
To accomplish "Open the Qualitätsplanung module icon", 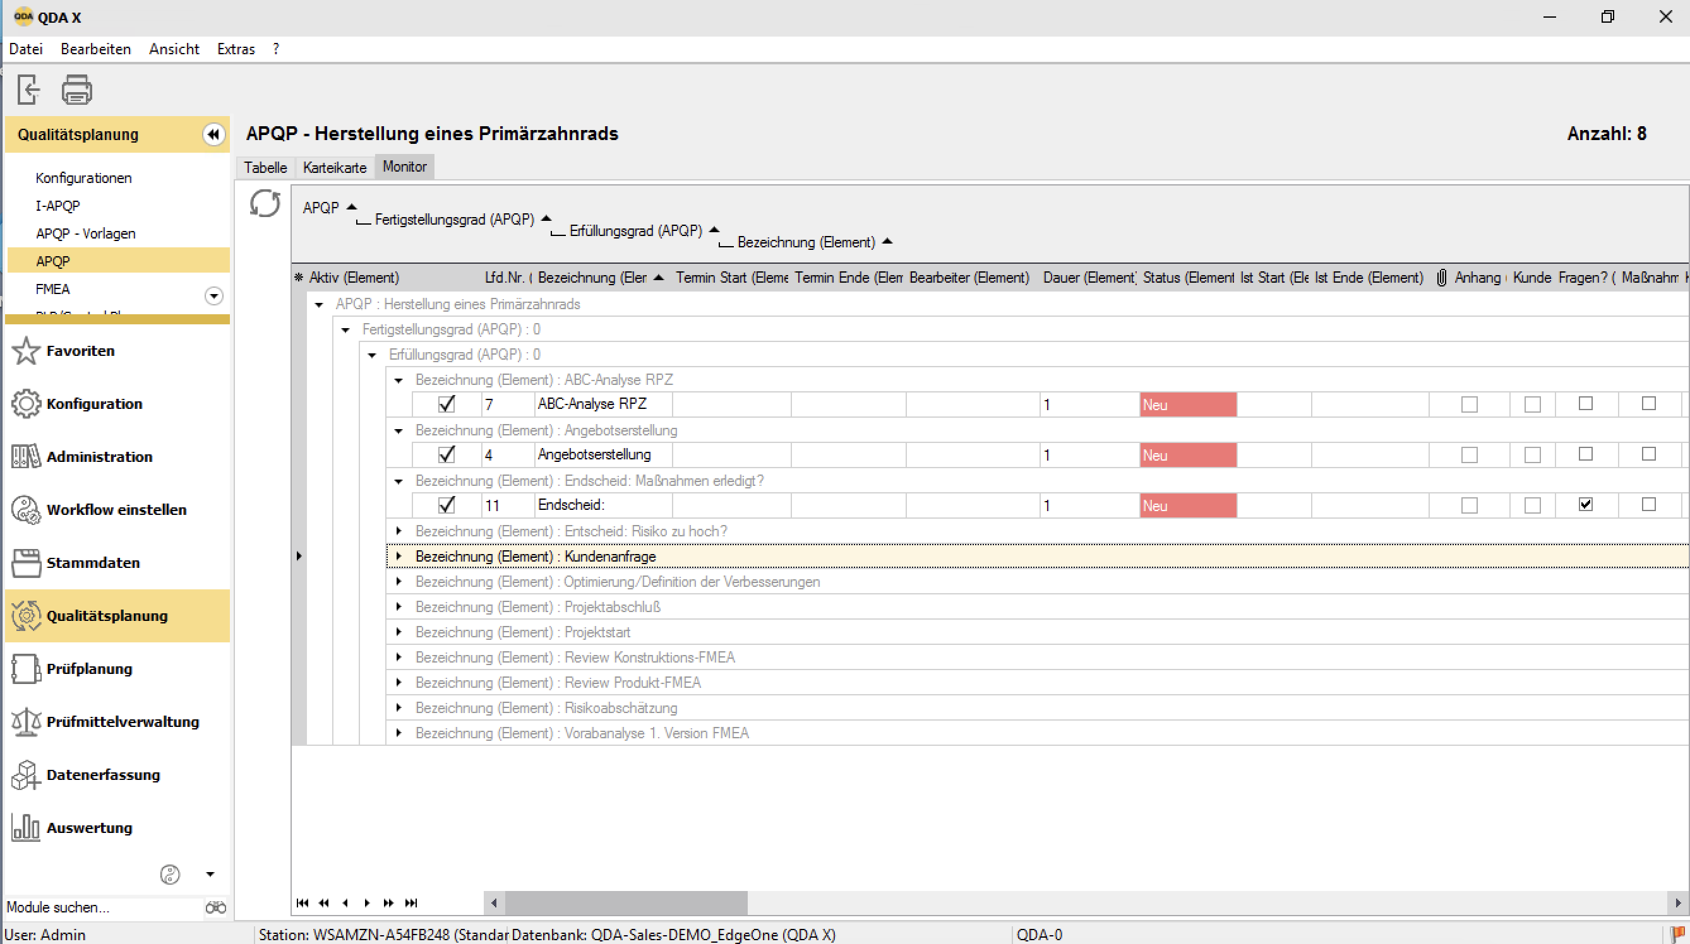I will 27,617.
